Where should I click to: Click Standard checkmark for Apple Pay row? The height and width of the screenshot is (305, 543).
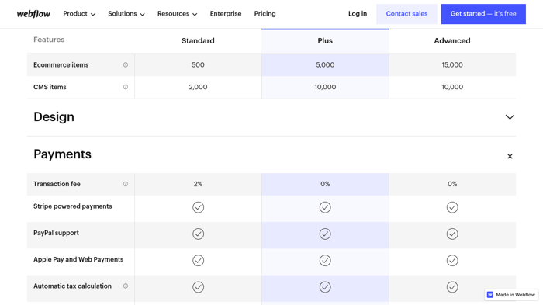coord(198,260)
